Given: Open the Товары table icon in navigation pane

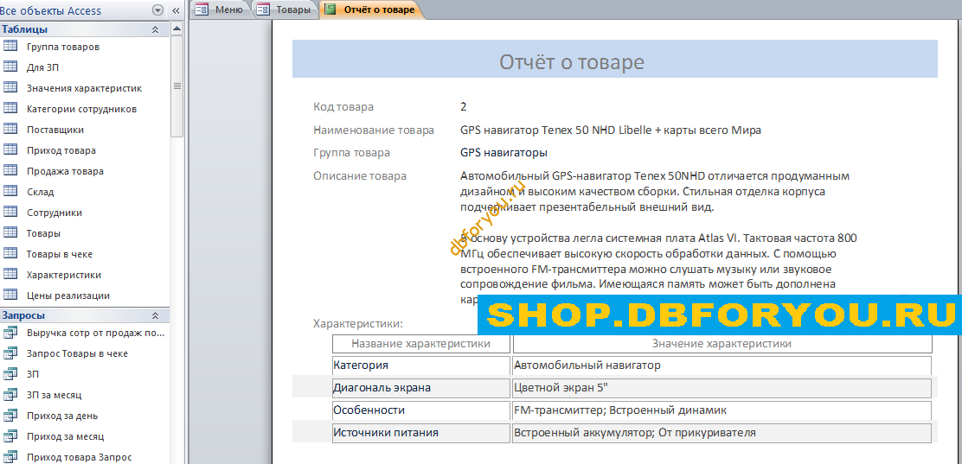Looking at the screenshot, I should [10, 233].
